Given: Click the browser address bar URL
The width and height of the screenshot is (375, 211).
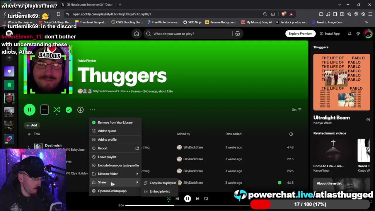Looking at the screenshot, I should coord(112,14).
